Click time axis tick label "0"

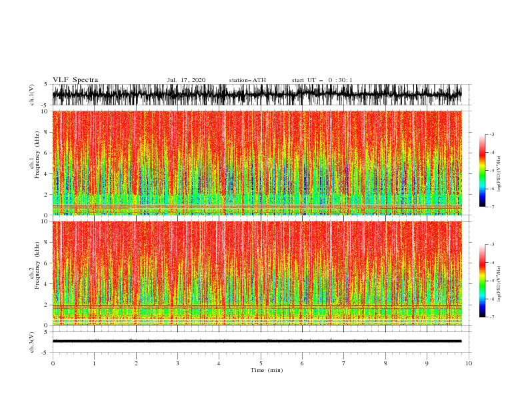click(x=53, y=363)
